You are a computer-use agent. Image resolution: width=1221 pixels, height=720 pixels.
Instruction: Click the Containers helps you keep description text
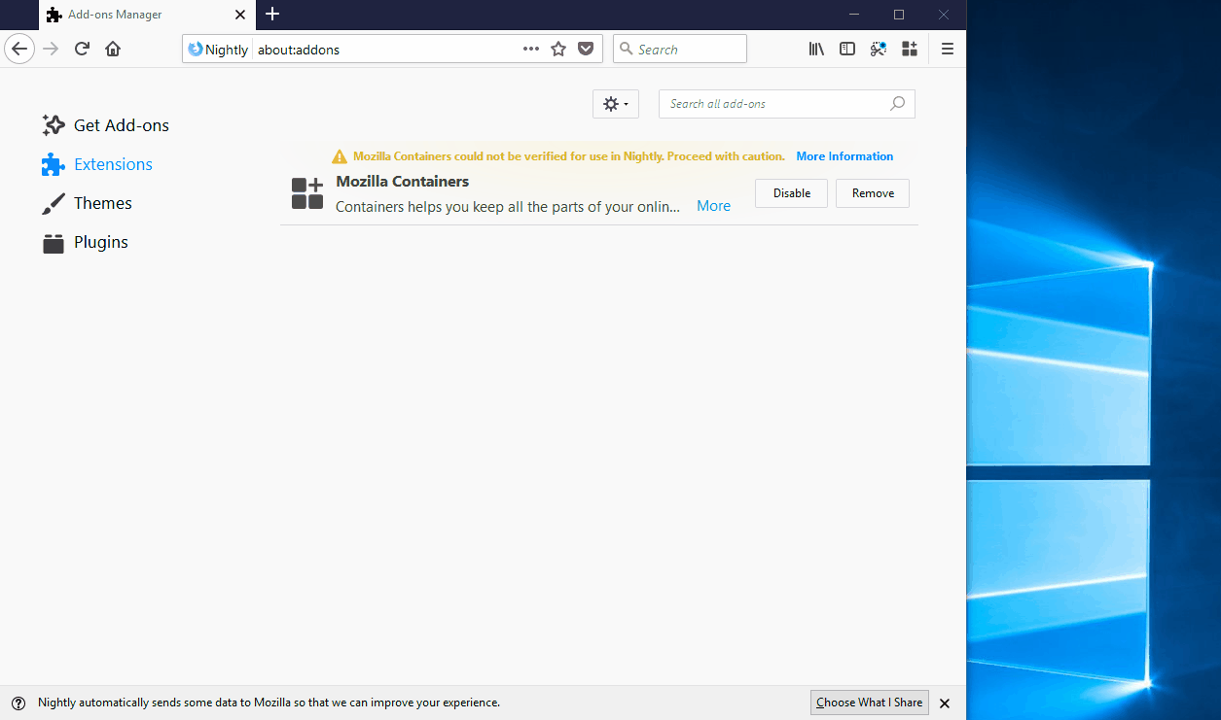click(x=508, y=206)
